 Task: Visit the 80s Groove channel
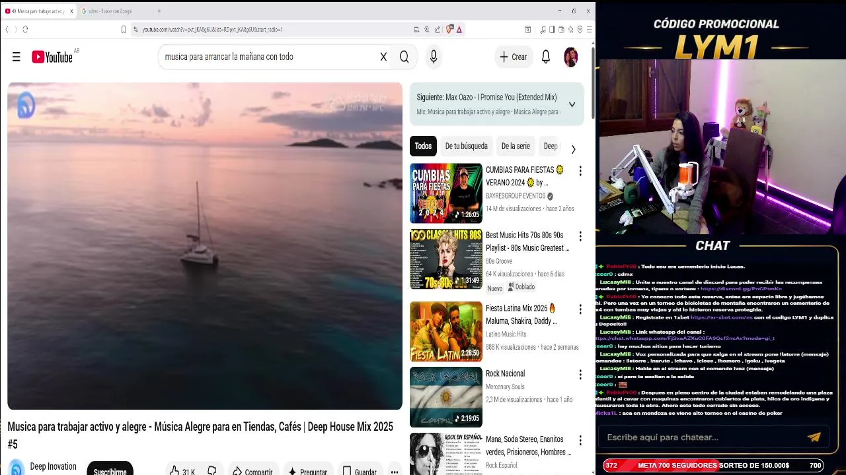tap(499, 261)
